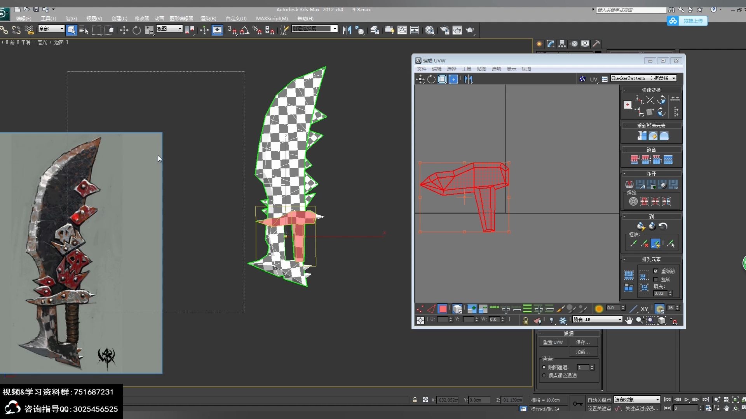Image resolution: width=746 pixels, height=419 pixels.
Task: Click 加载... button in Channel rollout
Action: [x=583, y=352]
